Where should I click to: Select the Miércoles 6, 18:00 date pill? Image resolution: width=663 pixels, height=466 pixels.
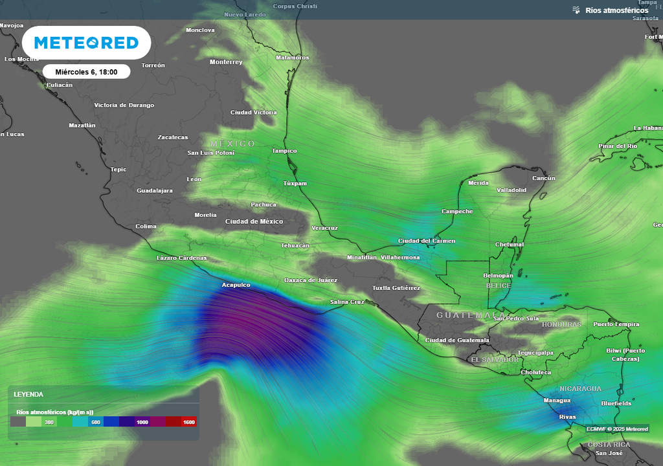coord(86,72)
